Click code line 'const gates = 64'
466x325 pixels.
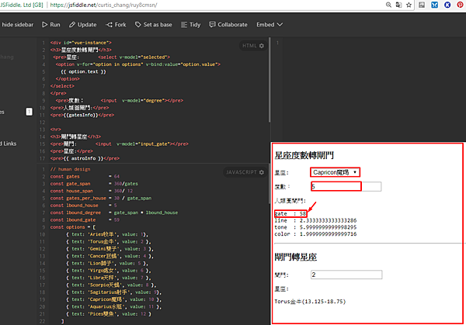(85, 177)
